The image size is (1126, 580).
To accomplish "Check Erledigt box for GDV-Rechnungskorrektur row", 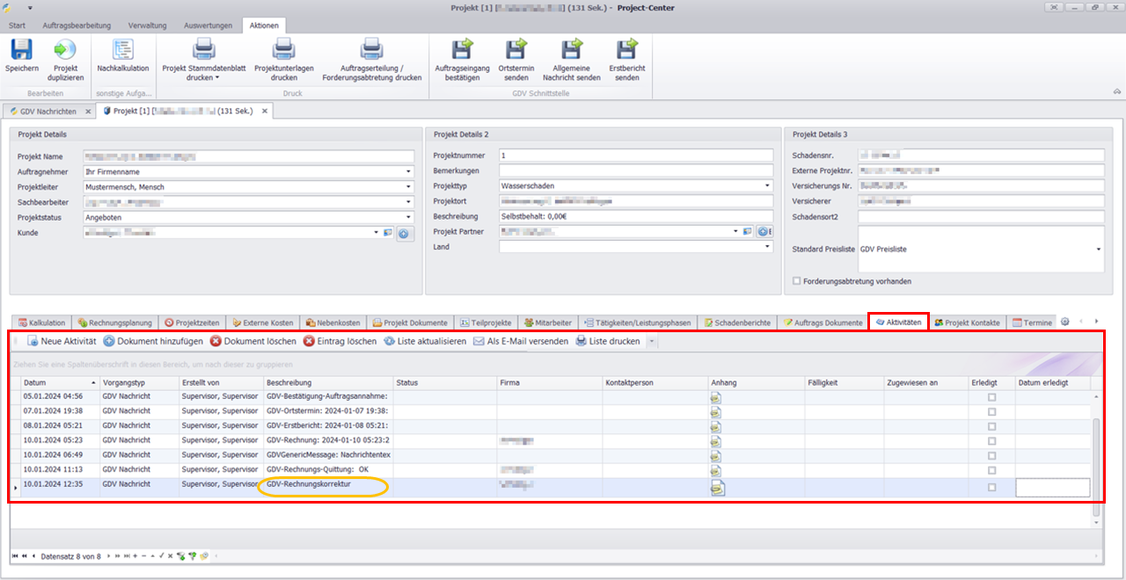I will tap(992, 487).
